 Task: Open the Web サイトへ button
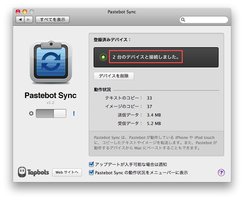[x=67, y=172]
